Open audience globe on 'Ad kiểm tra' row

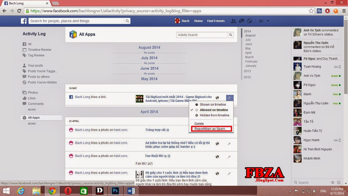pos(217,144)
